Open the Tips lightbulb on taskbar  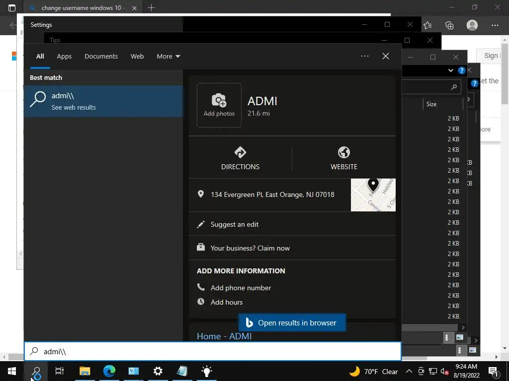pos(206,371)
